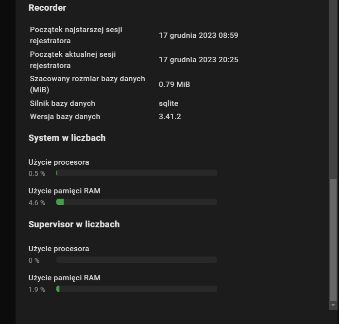Click the scrollbar track above the thumb
The width and height of the screenshot is (339, 324).
click(333, 89)
